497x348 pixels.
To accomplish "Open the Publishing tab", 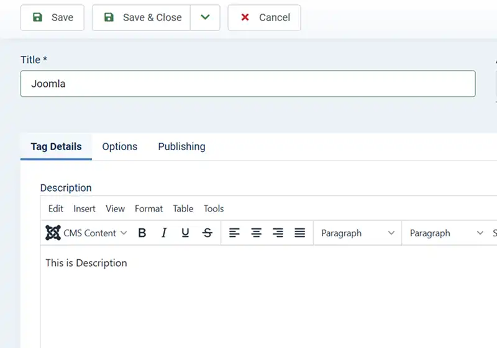I will coord(181,146).
